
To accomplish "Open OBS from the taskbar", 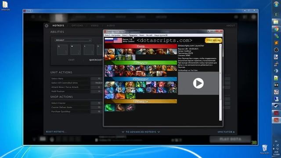I will pyautogui.click(x=276, y=50).
